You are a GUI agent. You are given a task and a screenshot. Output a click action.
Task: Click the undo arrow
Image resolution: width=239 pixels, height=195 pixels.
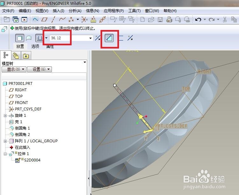198,19
